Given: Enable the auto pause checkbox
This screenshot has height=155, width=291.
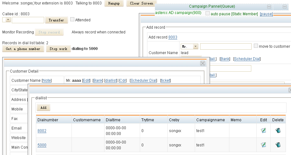Looking at the screenshot, I should 207,13.
